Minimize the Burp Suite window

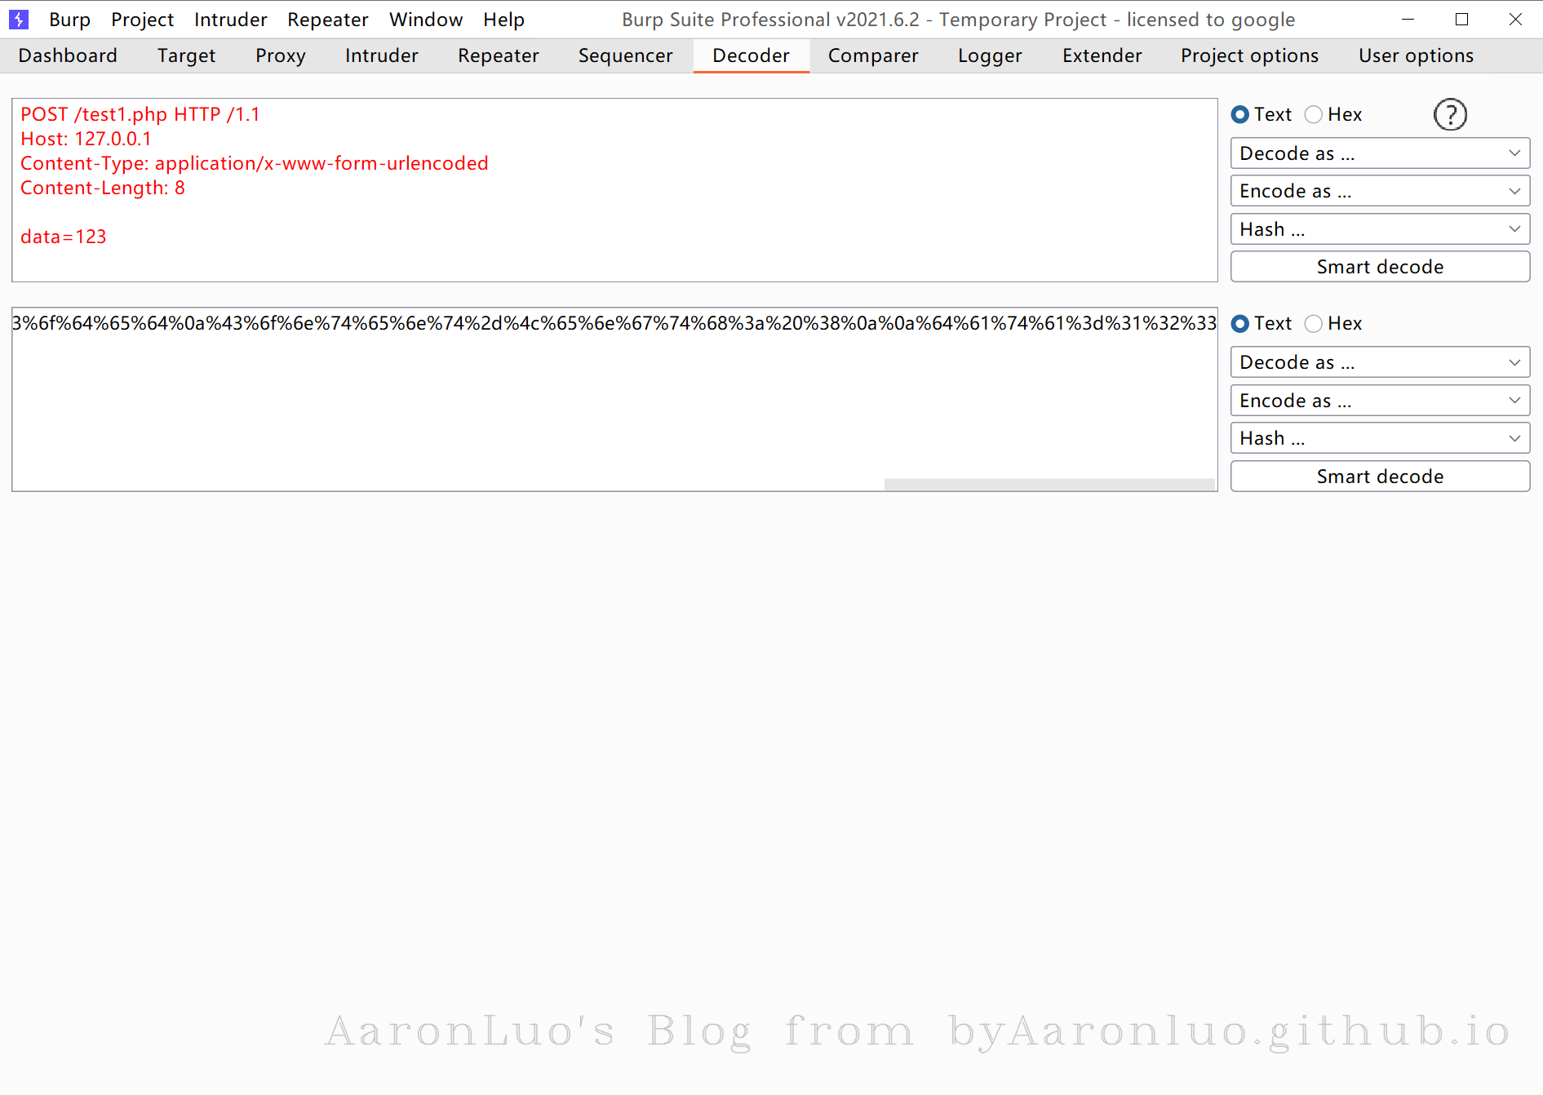pyautogui.click(x=1408, y=20)
